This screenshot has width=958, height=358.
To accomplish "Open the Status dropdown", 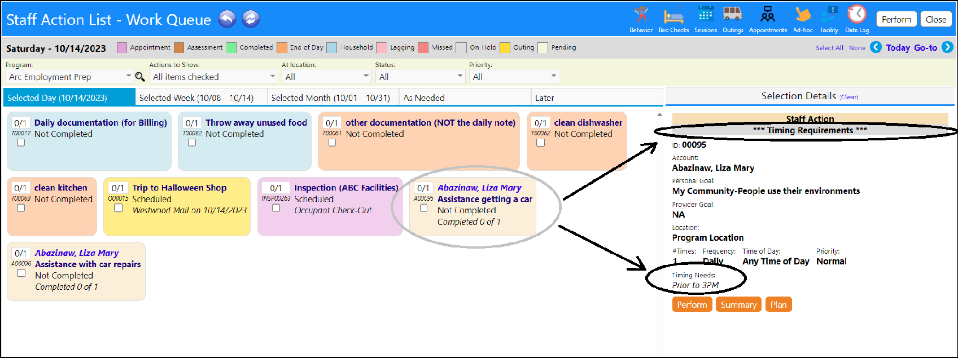I will [420, 77].
